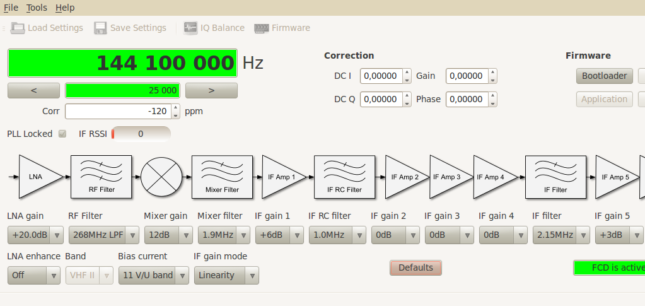Click the FCD is active status indicator
645x306 pixels.
[609, 268]
